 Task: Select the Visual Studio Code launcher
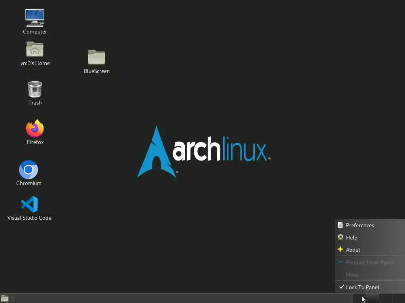click(x=29, y=208)
